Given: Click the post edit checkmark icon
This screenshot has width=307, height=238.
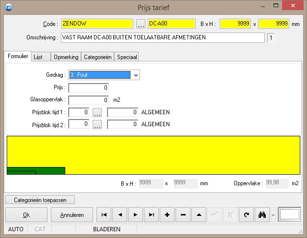Looking at the screenshot, I should tap(214, 215).
